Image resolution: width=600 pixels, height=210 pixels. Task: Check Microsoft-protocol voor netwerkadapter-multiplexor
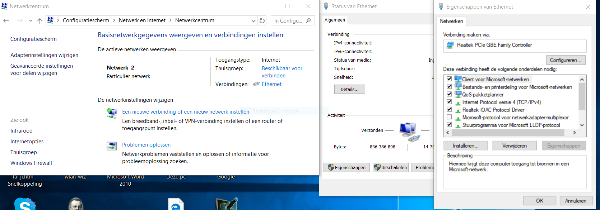coord(449,117)
